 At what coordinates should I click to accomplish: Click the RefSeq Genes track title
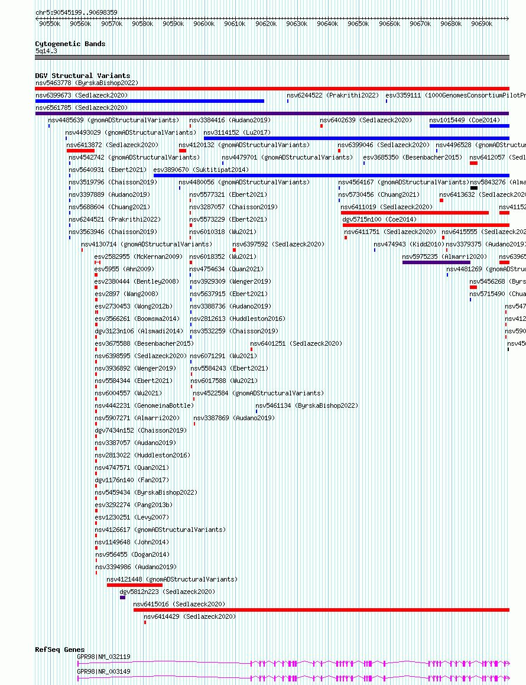[60, 650]
